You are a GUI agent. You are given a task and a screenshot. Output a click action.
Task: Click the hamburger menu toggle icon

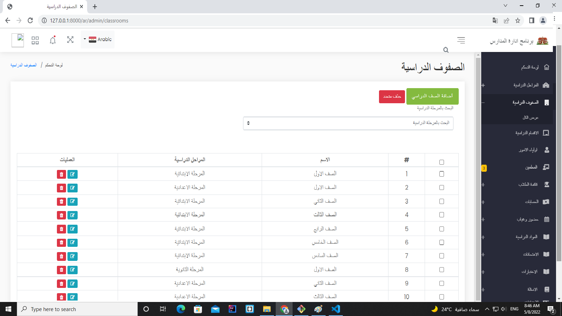[x=461, y=40]
